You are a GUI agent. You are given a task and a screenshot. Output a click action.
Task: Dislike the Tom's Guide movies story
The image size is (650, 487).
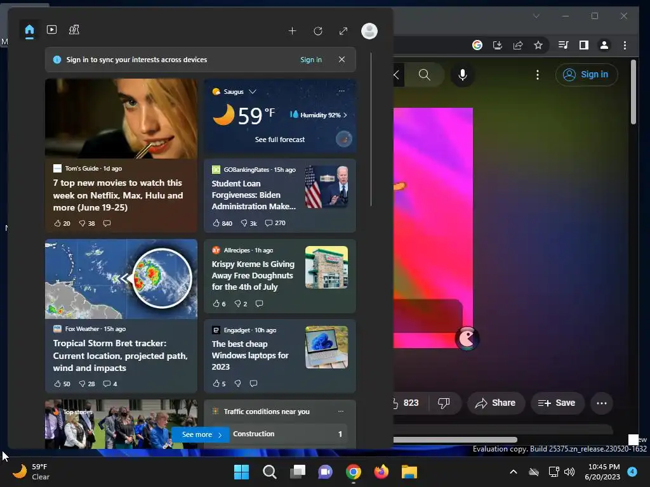[x=87, y=223]
